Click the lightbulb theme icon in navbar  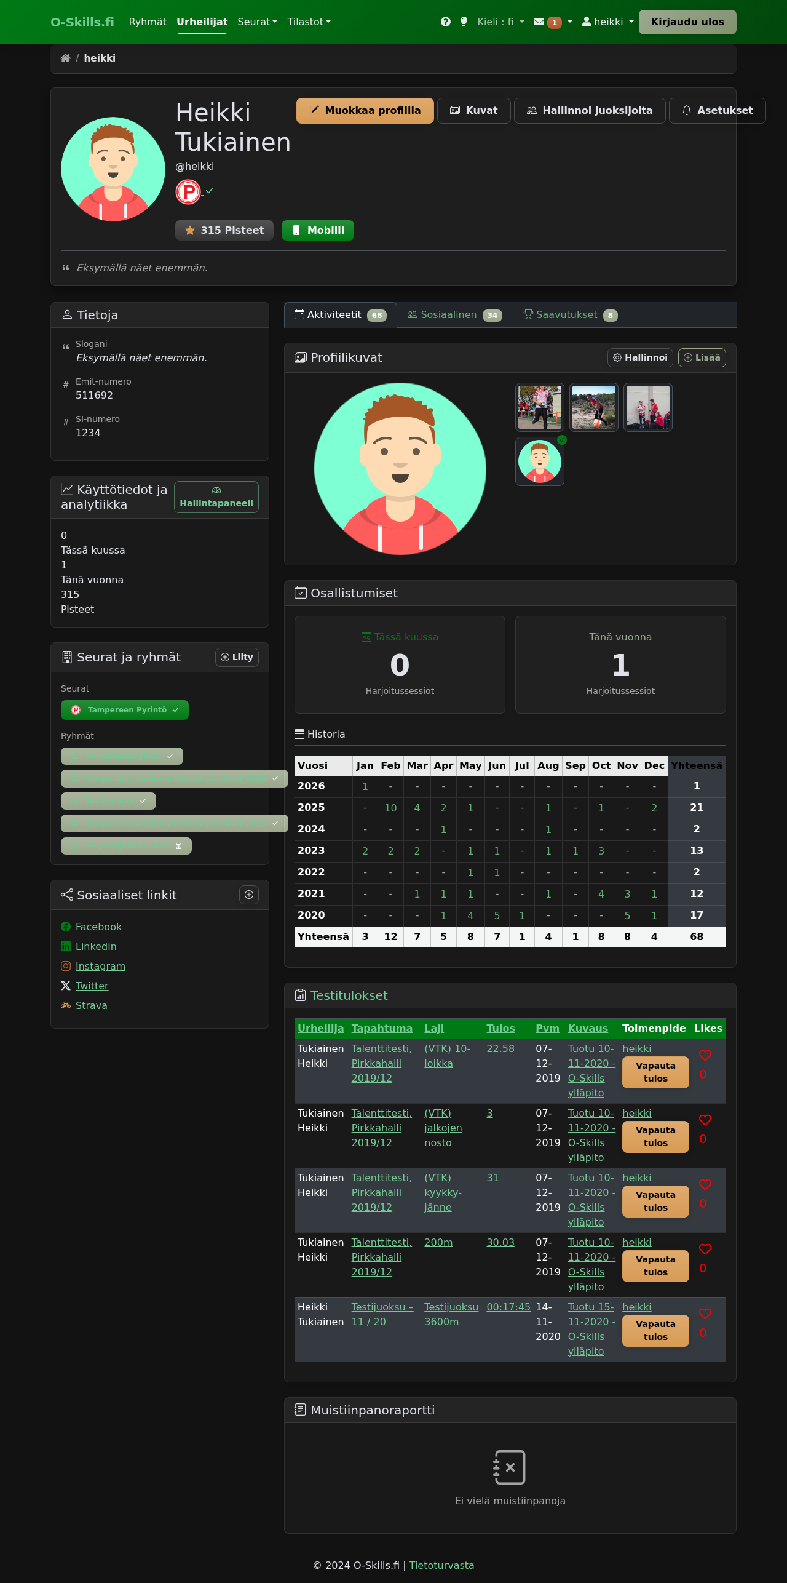[x=464, y=22]
